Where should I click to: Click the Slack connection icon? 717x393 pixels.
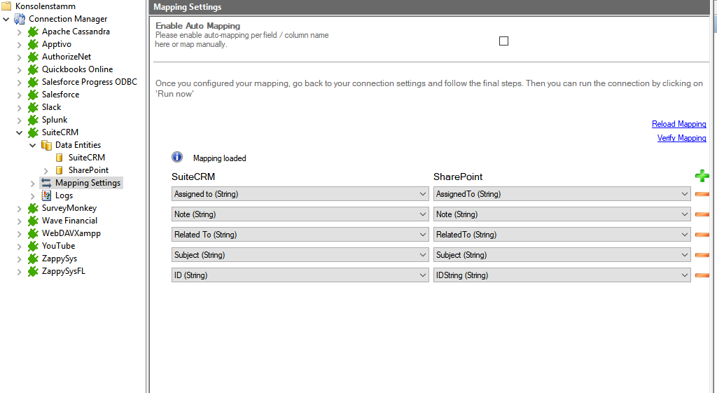(x=33, y=107)
